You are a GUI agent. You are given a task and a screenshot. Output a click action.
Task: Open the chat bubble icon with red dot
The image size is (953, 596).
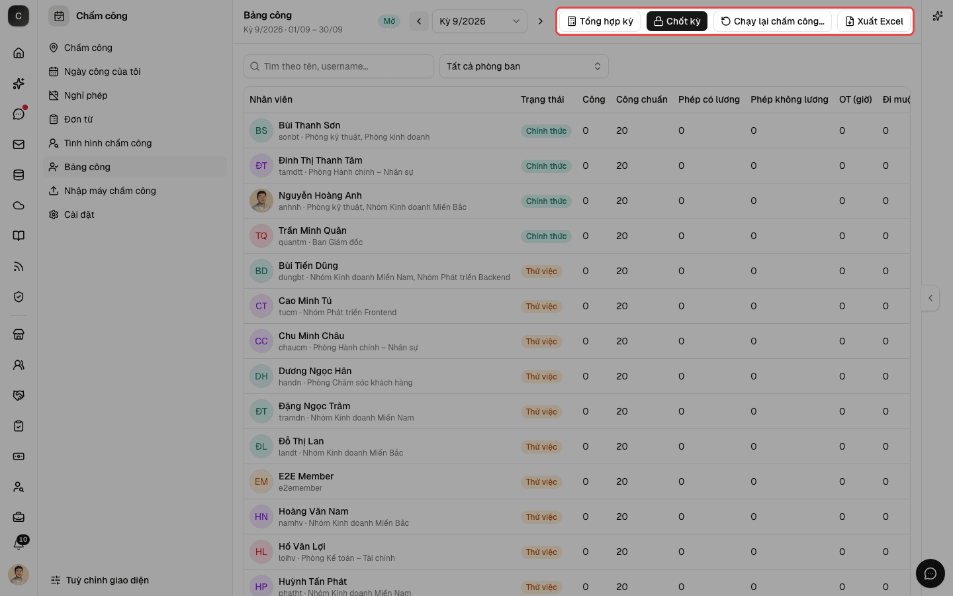coord(19,114)
